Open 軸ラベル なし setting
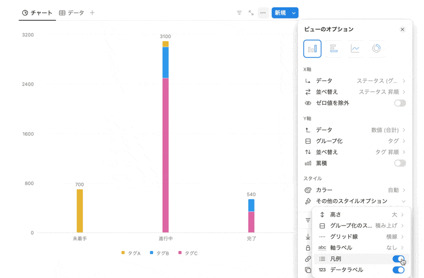This screenshot has width=424, height=278. tap(361, 248)
